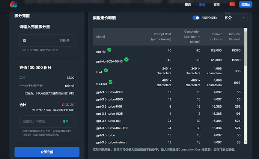Click the gpt-3.5-turbo-0301 row name
The height and width of the screenshot is (159, 259).
(x=109, y=92)
